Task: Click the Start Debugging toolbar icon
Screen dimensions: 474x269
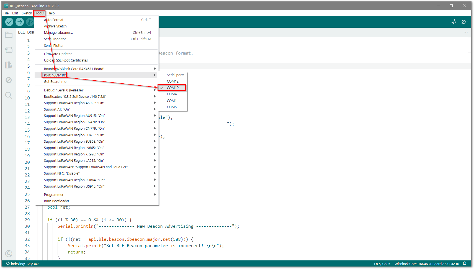Action: (x=30, y=22)
